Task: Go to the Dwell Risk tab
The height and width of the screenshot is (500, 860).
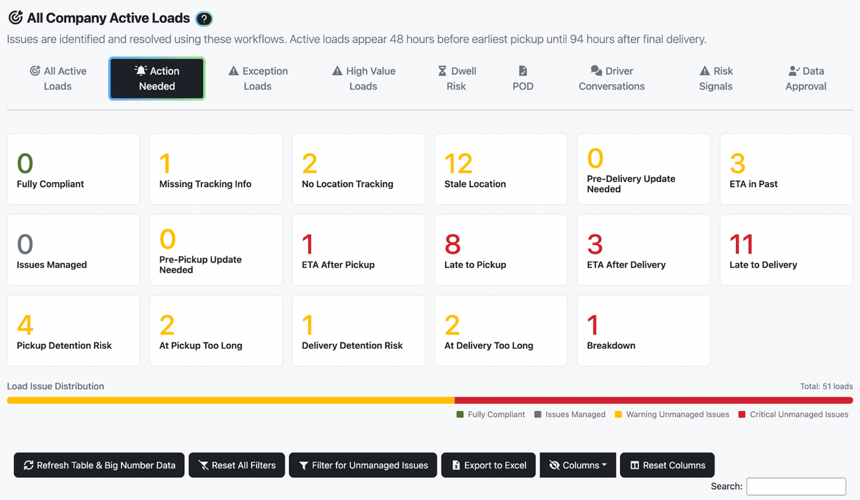Action: click(x=457, y=79)
